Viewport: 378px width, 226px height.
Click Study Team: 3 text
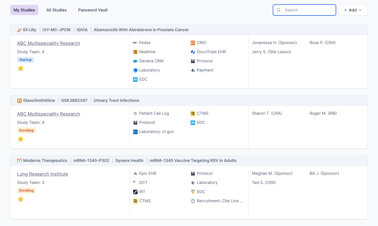click(31, 183)
